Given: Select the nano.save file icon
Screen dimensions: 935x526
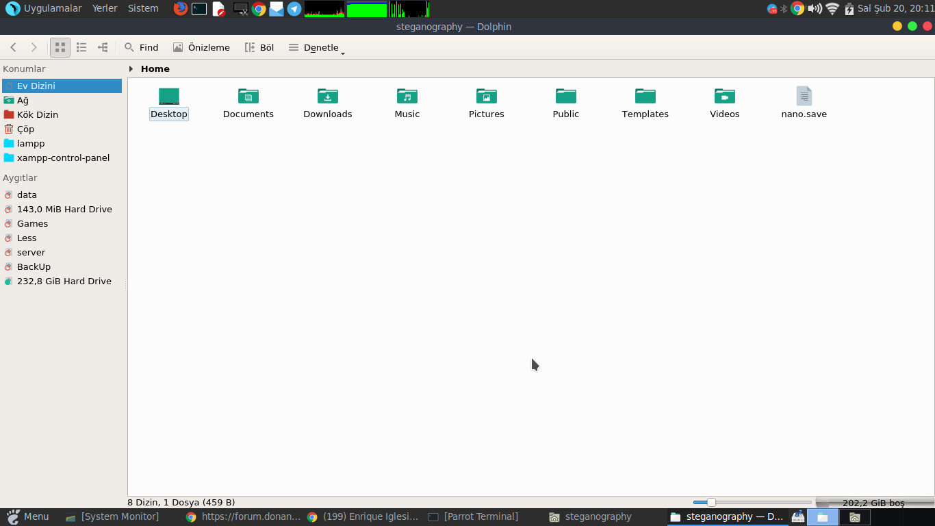Looking at the screenshot, I should click(804, 96).
